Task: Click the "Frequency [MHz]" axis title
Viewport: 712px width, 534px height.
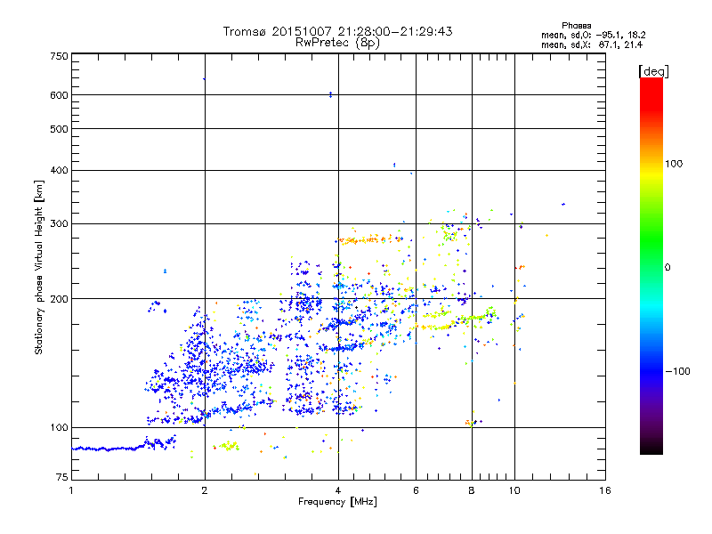Action: click(337, 502)
